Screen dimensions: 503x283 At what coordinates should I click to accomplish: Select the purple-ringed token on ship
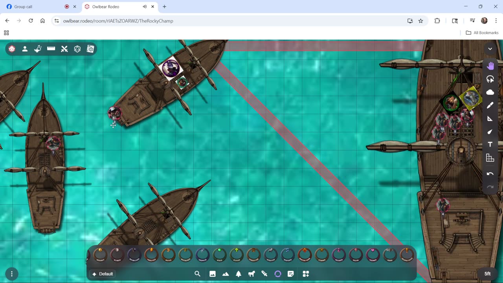171,68
